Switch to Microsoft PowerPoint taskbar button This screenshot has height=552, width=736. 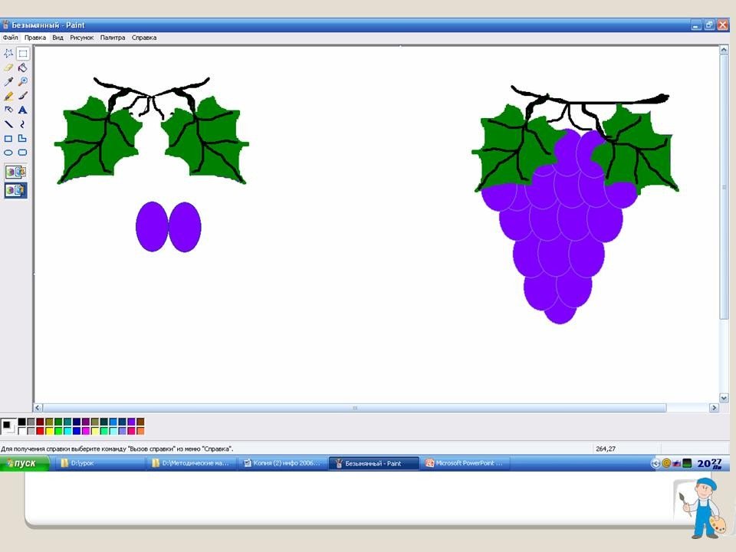[x=465, y=463]
